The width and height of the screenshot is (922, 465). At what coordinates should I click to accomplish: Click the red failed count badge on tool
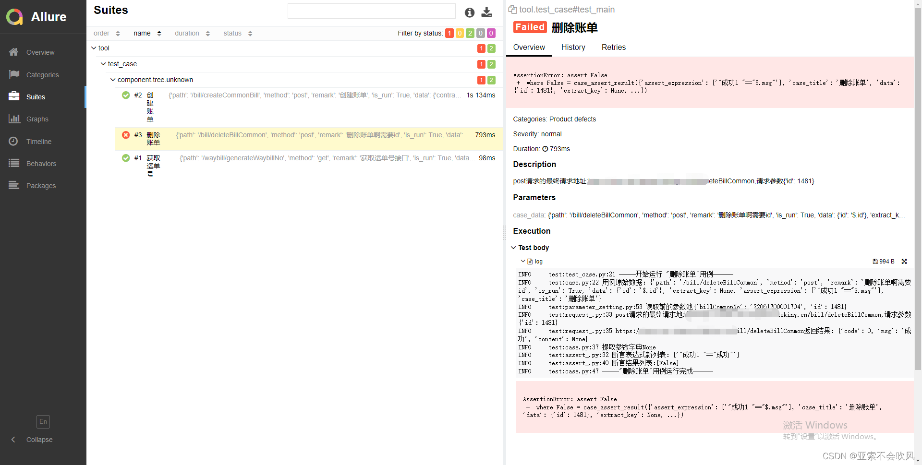tap(481, 48)
